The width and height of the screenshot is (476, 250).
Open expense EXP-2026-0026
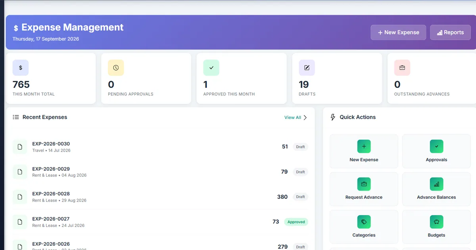point(160,242)
